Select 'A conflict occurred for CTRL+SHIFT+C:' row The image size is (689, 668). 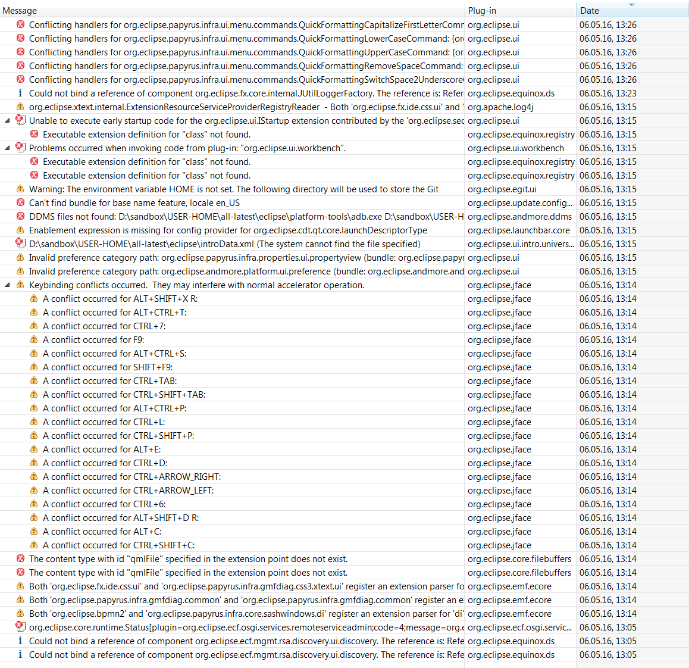344,545
